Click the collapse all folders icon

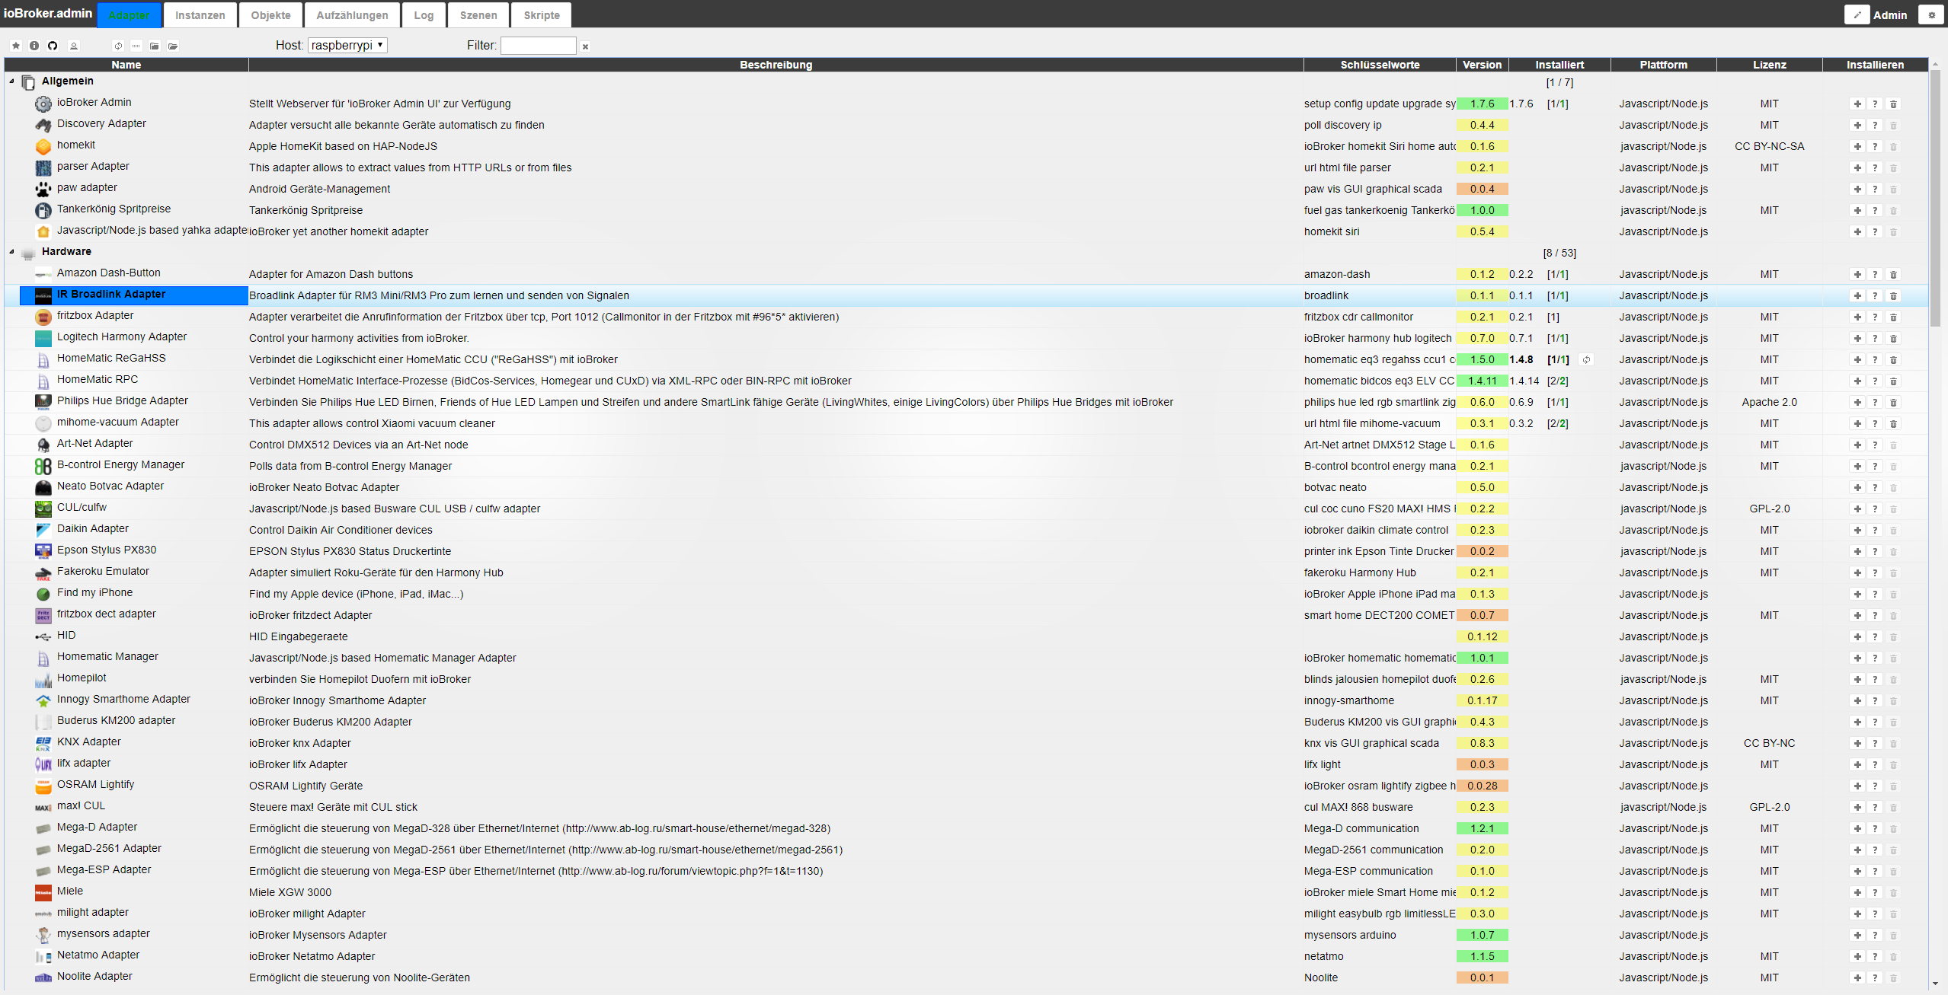[155, 46]
